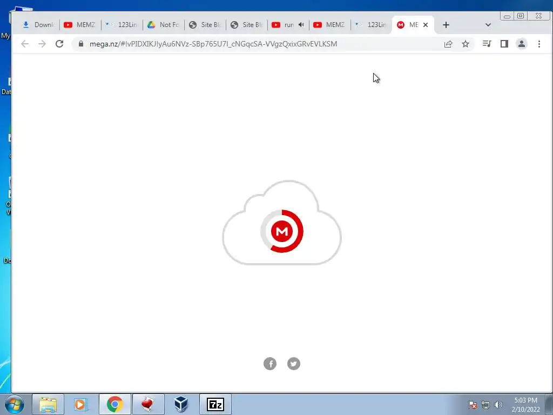Open VirtualBox from the taskbar
The width and height of the screenshot is (553, 415).
tap(181, 404)
